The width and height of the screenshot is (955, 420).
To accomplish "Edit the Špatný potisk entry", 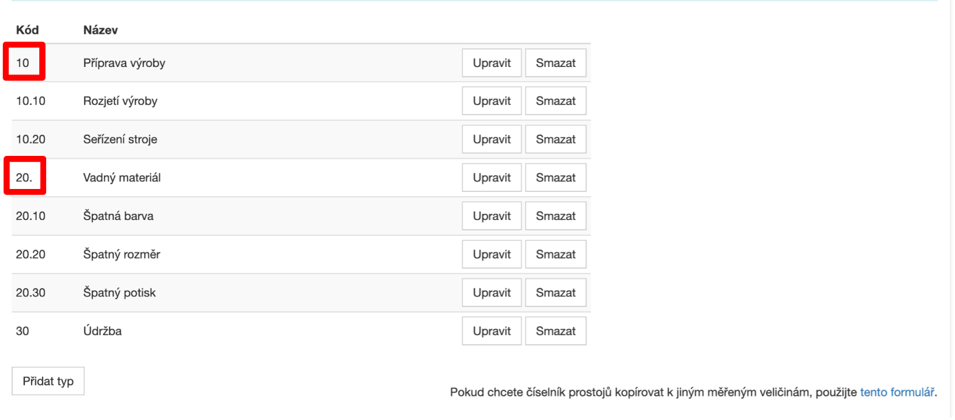I will [491, 292].
